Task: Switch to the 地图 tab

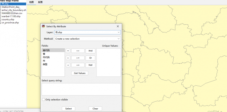Action: [31, 2]
